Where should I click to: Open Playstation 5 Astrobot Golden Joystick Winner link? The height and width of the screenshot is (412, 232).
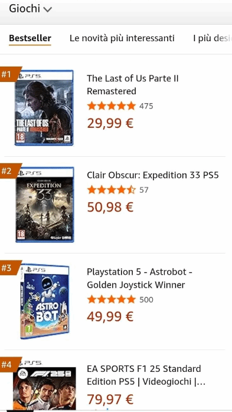pyautogui.click(x=140, y=278)
